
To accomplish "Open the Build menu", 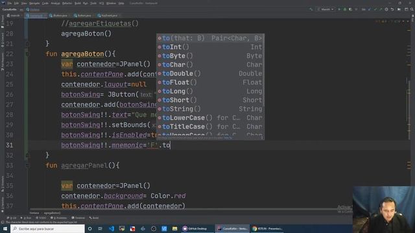I will coord(78,3).
